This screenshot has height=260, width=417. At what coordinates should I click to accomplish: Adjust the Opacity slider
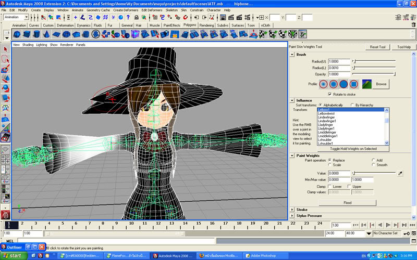point(374,74)
